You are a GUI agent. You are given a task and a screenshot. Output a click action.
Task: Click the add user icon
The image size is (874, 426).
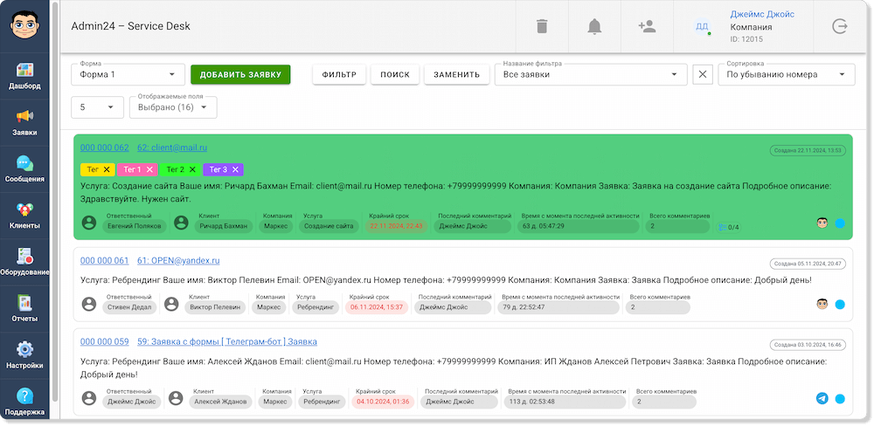pos(647,26)
